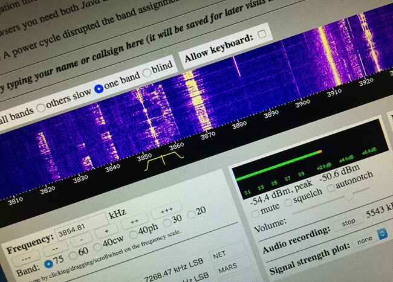Click the -50.6 dBm peak reading

point(339,173)
